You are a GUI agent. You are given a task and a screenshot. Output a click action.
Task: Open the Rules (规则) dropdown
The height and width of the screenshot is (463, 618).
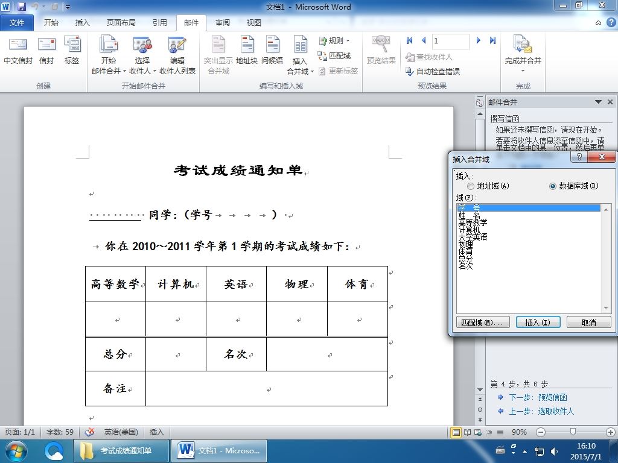click(x=334, y=40)
